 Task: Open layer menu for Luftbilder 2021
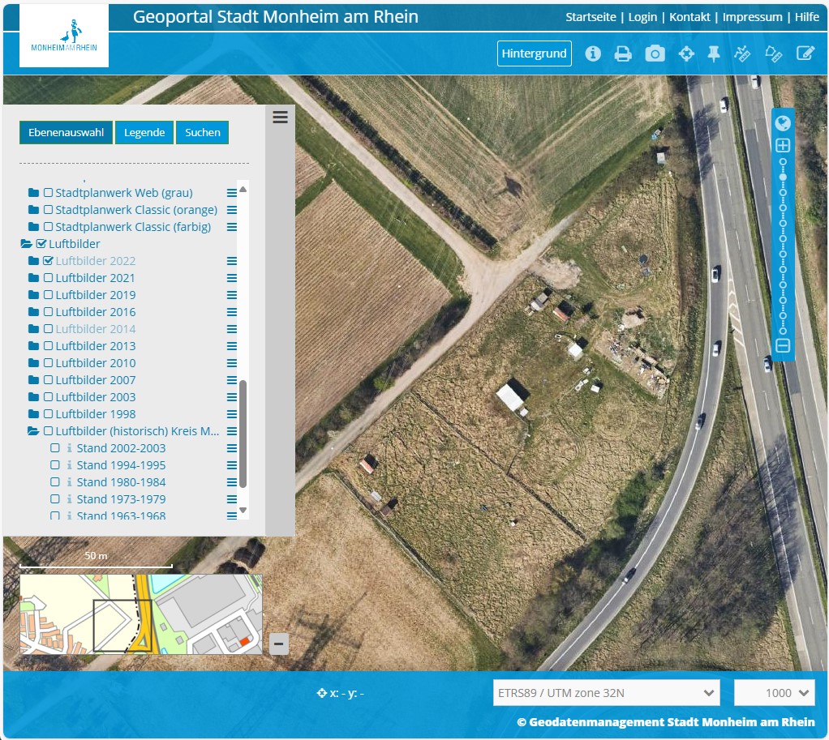(x=231, y=278)
